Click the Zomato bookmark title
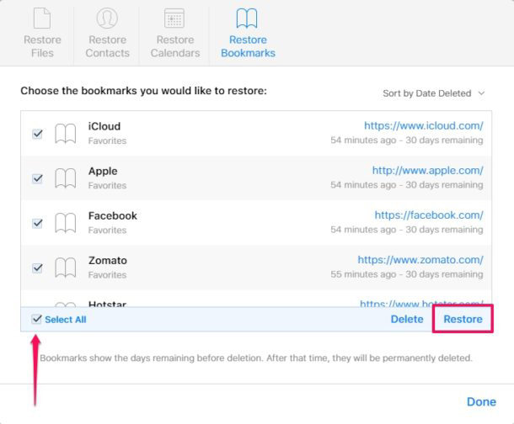Screen dimensions: 514x424 108,261
